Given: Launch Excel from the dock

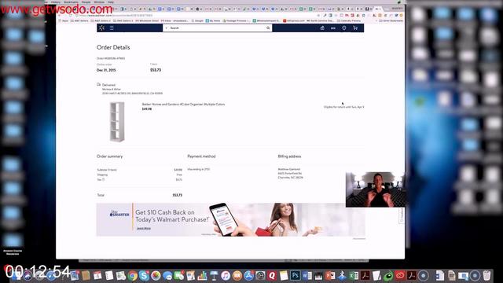Looking at the screenshot, I should 354,276.
